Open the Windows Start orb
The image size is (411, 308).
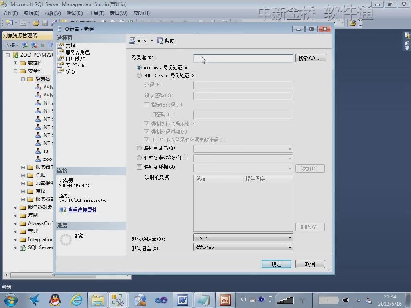coord(10,300)
